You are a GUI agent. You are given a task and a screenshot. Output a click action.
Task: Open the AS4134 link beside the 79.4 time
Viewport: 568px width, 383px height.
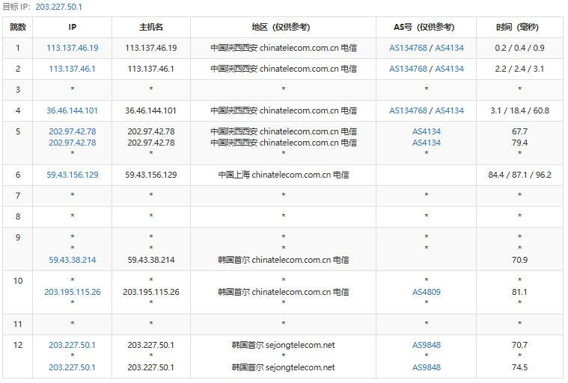point(427,143)
